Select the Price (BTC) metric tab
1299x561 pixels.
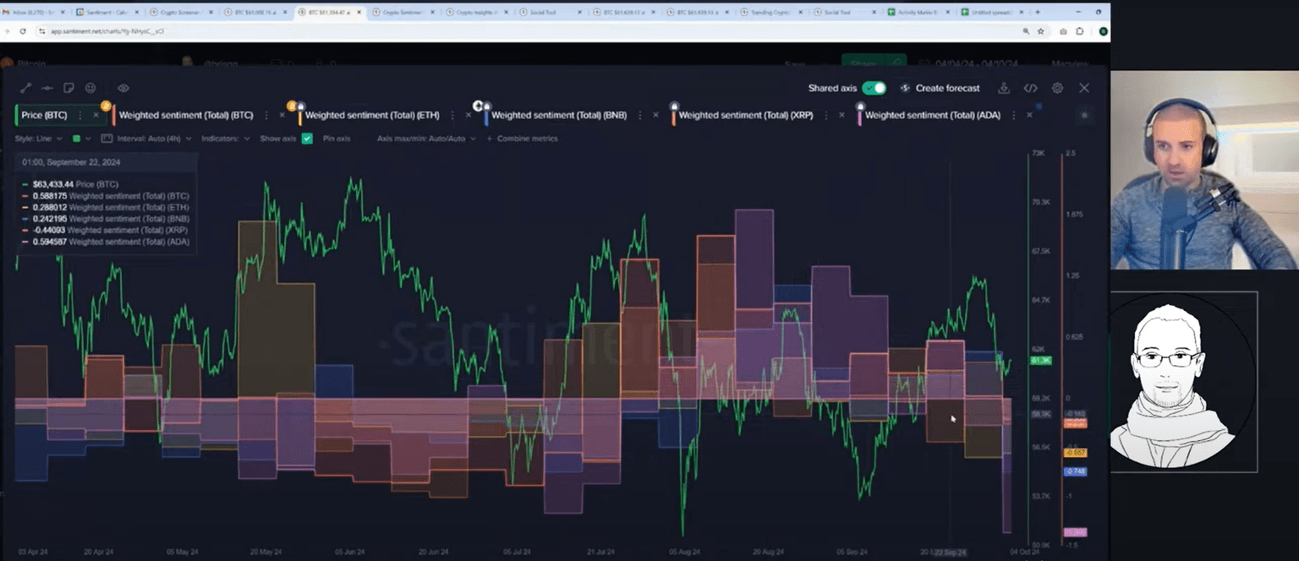(44, 115)
